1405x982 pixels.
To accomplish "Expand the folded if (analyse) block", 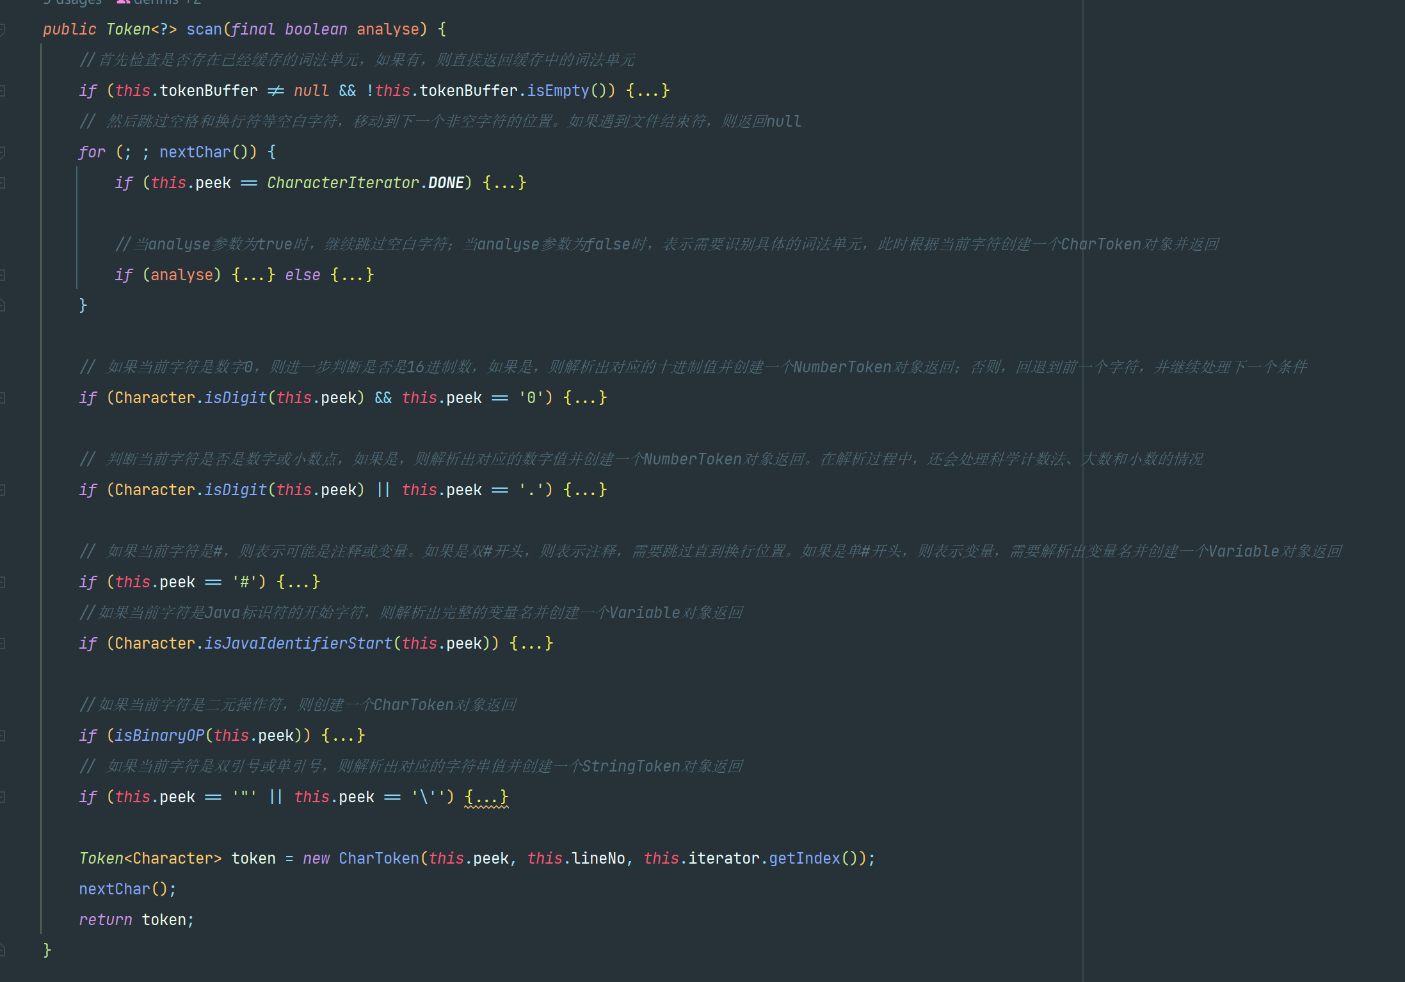I will coord(253,274).
